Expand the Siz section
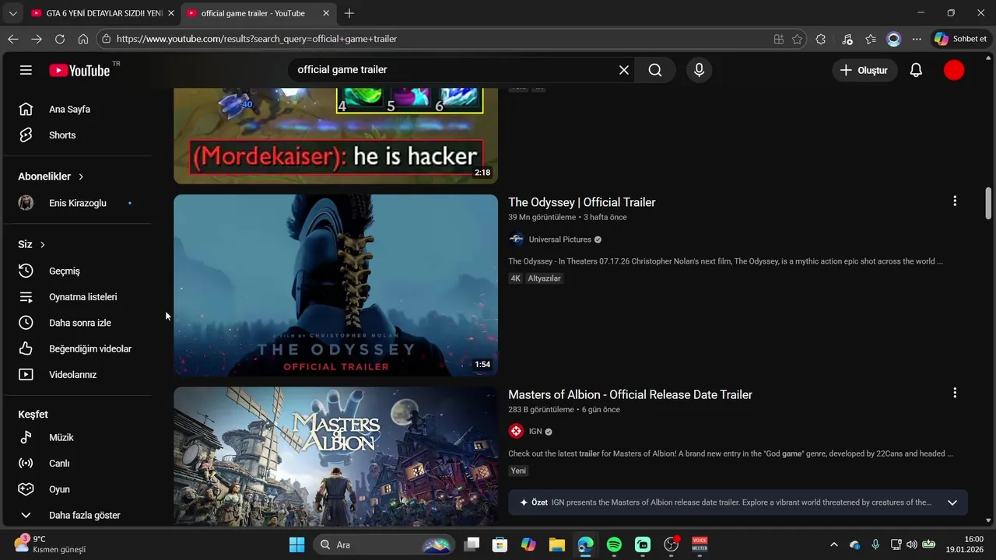Screen dimensions: 996x560 (32, 244)
